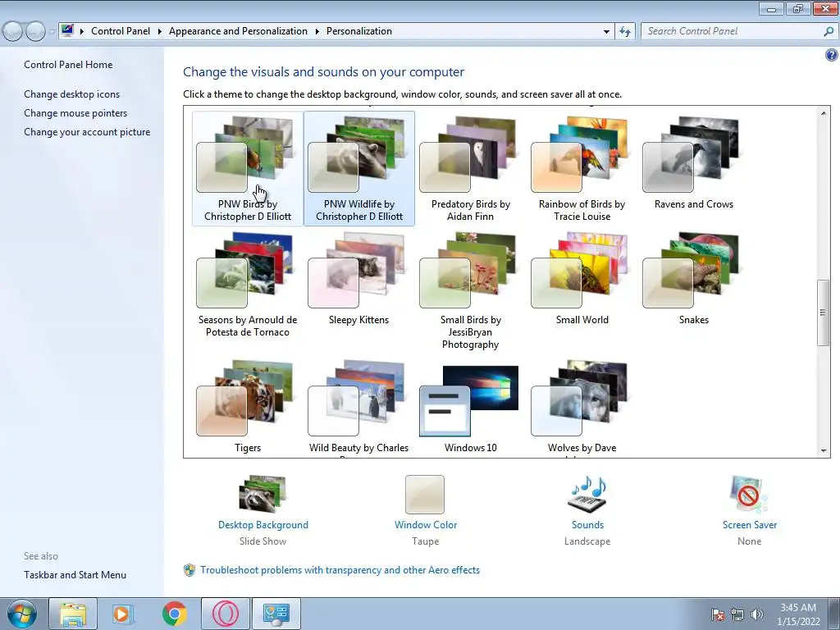This screenshot has width=840, height=630.
Task: Click the theme list scrollbar thumb
Action: (824, 313)
